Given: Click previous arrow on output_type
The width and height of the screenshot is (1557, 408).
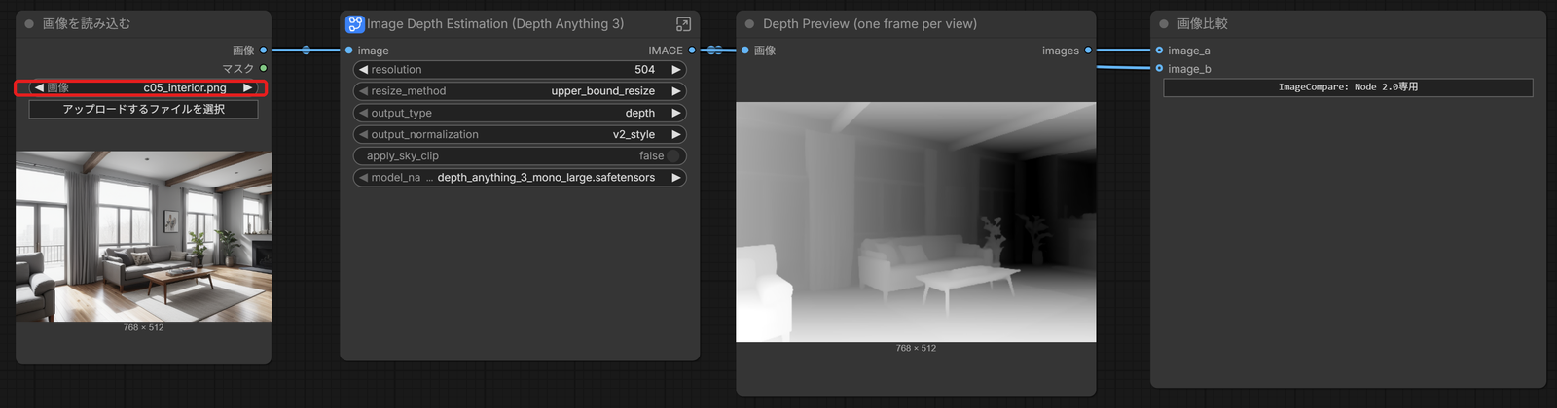Looking at the screenshot, I should (363, 113).
